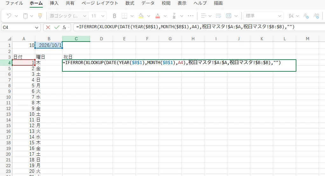The width and height of the screenshot is (325, 176).
Task: Click the 曜日 header cell
Action: [49, 57]
